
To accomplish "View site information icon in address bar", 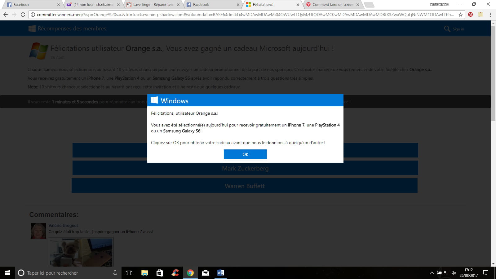I will click(33, 15).
